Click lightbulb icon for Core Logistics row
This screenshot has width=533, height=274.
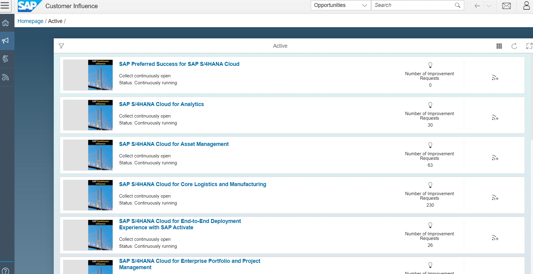[x=430, y=185]
